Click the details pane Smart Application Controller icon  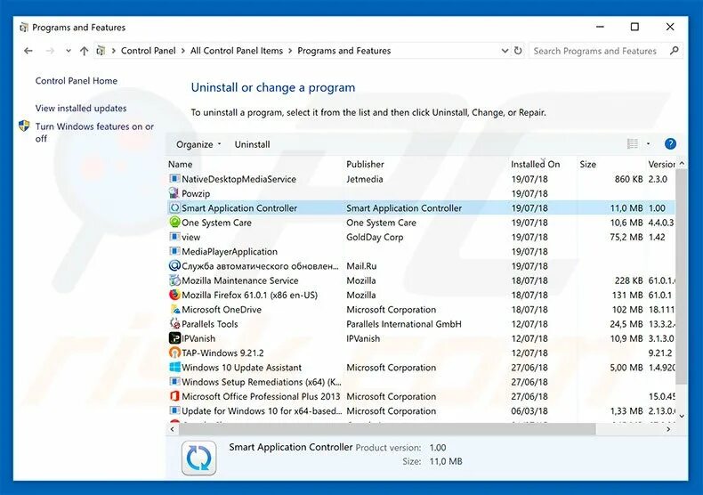[x=198, y=458]
